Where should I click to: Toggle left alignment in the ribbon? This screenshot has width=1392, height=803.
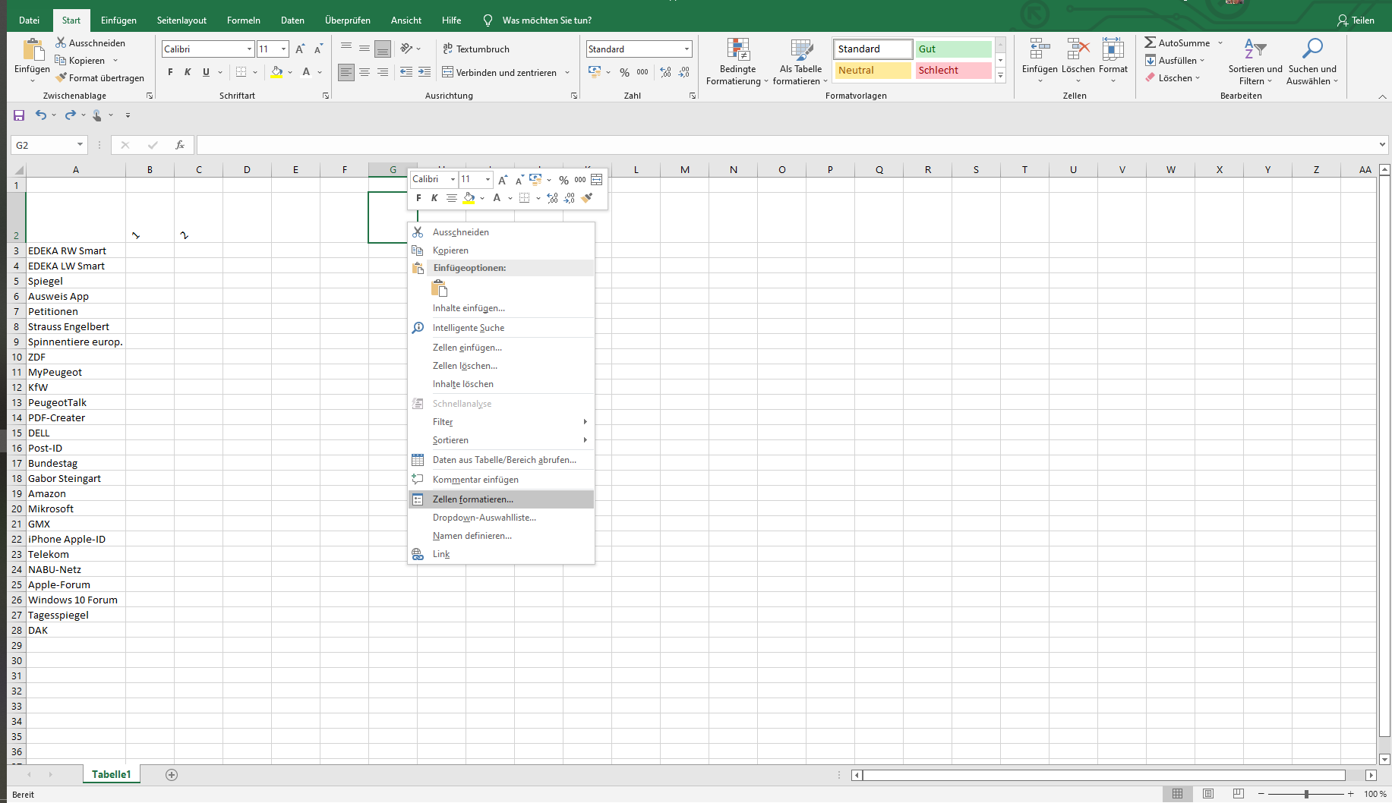(x=346, y=73)
